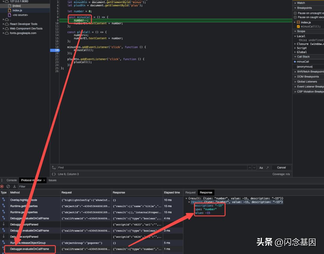Jump to previous Find match
This screenshot has height=254, width=324.
click(x=250, y=168)
